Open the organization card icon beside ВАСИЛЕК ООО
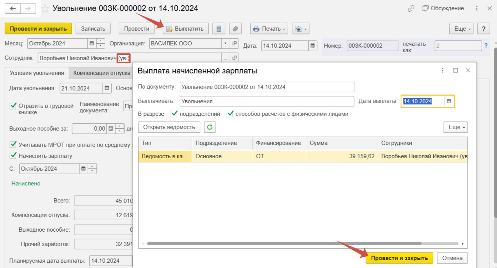Image resolution: width=497 pixels, height=268 pixels. pyautogui.click(x=235, y=44)
